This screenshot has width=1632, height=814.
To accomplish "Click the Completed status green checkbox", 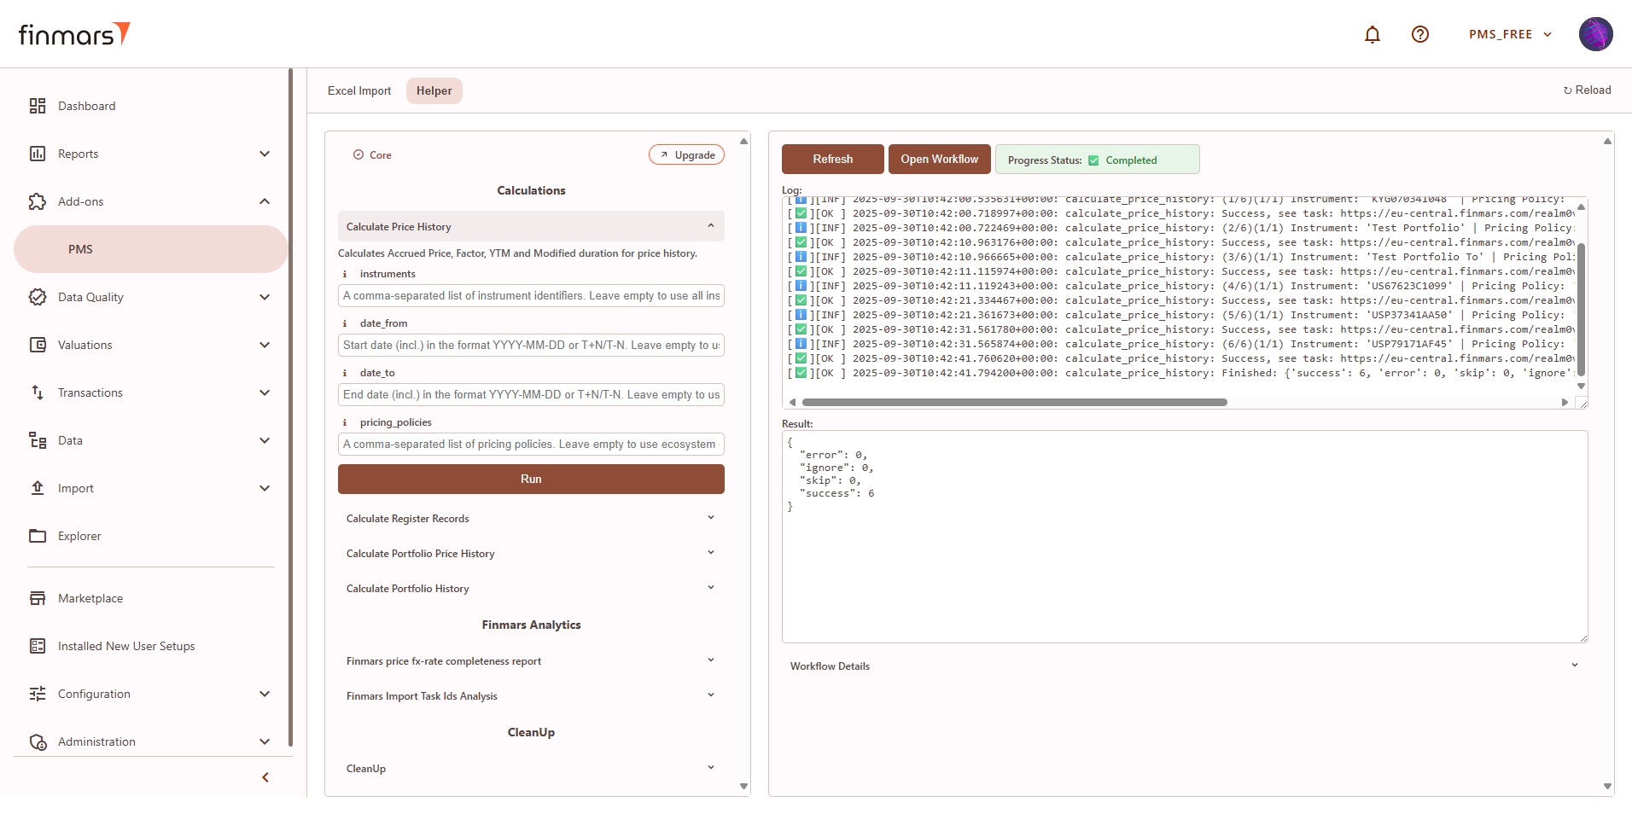I will click(1093, 160).
